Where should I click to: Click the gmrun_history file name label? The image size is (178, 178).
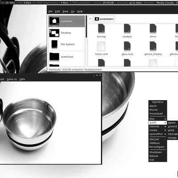click(153, 54)
